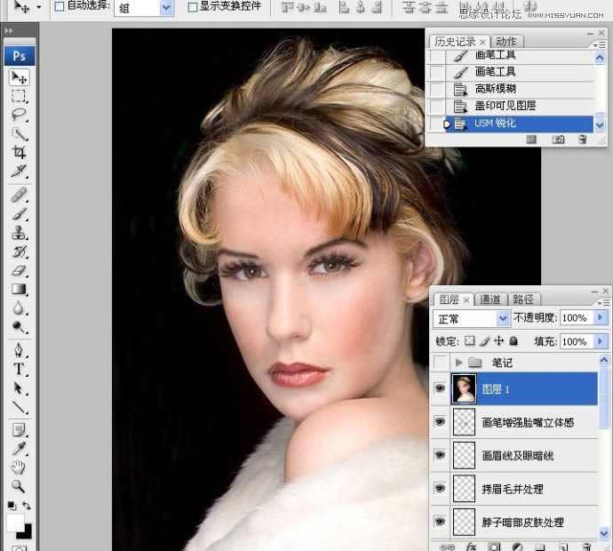Delete the current history state via trash icon

click(x=583, y=140)
